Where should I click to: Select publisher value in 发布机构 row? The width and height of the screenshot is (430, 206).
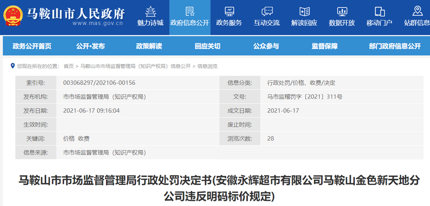tap(105, 96)
